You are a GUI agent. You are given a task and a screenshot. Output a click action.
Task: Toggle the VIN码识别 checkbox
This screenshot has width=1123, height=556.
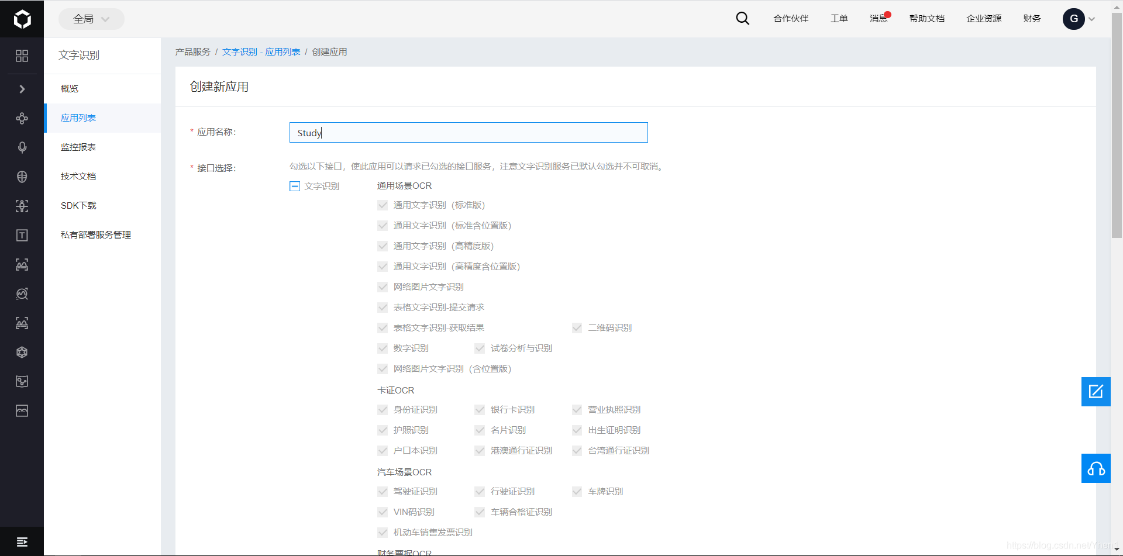click(x=383, y=512)
